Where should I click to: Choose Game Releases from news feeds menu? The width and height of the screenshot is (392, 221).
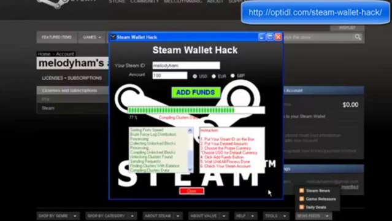(321, 199)
